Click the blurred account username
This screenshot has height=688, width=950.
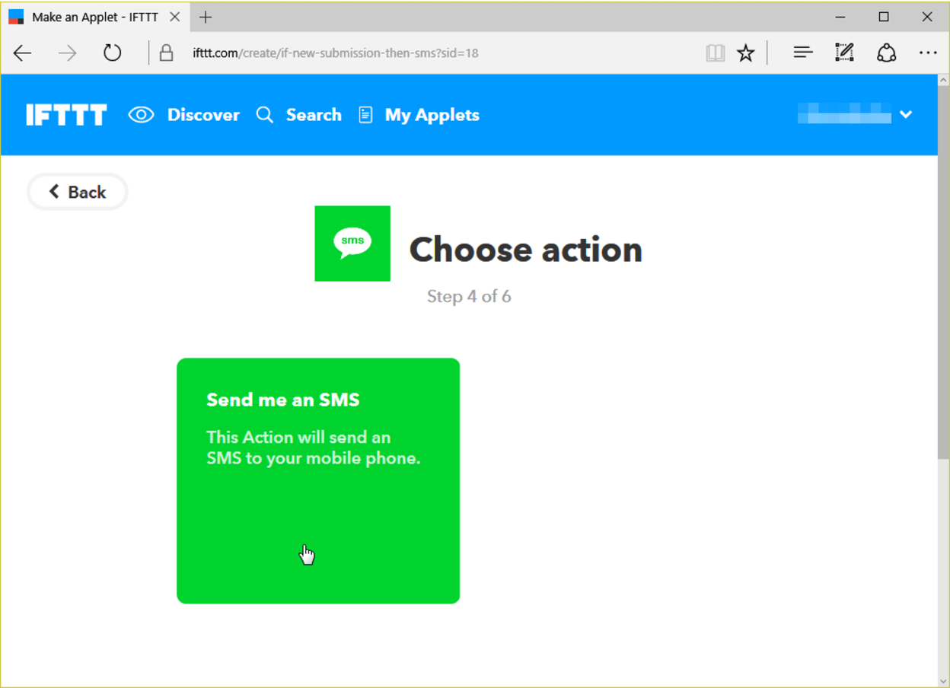(844, 114)
